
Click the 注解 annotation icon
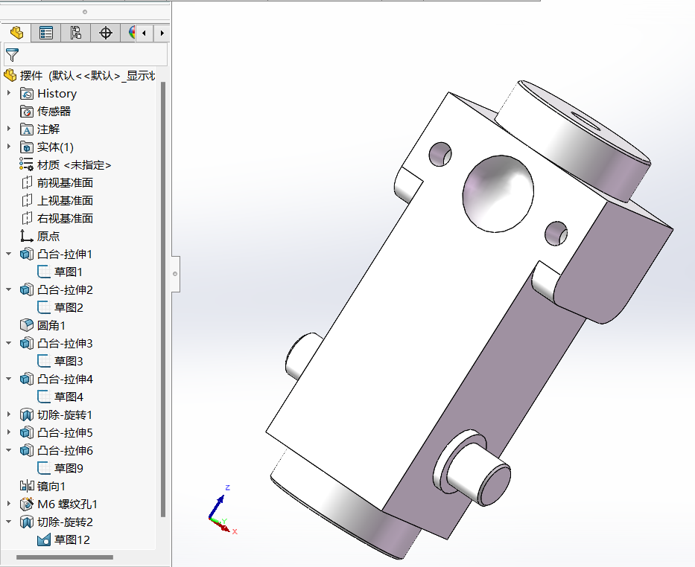pyautogui.click(x=27, y=129)
